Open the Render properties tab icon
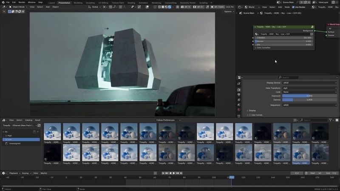 (x=239, y=90)
